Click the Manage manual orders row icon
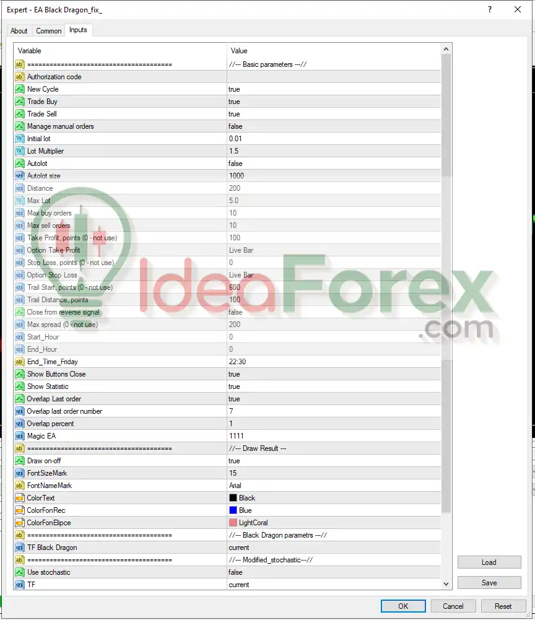Viewport: 535px width, 620px height. tap(20, 126)
